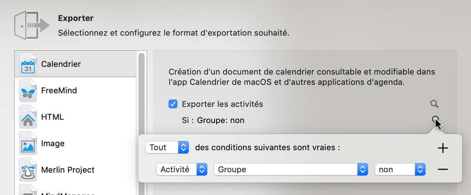Add a condition with the plus icon
Screen dimensions: 471x195
click(x=443, y=148)
